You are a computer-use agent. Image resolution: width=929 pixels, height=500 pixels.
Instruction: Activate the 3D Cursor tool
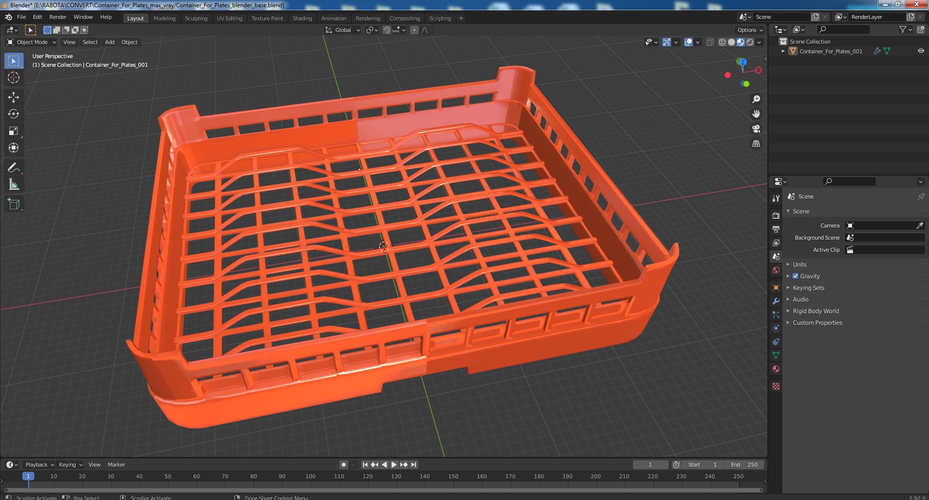click(x=14, y=77)
